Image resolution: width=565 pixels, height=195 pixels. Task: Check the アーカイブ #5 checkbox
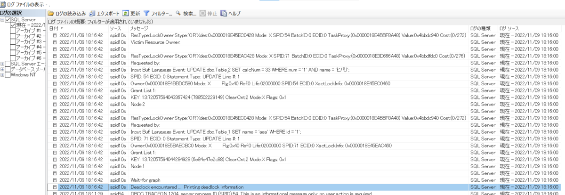13,53
